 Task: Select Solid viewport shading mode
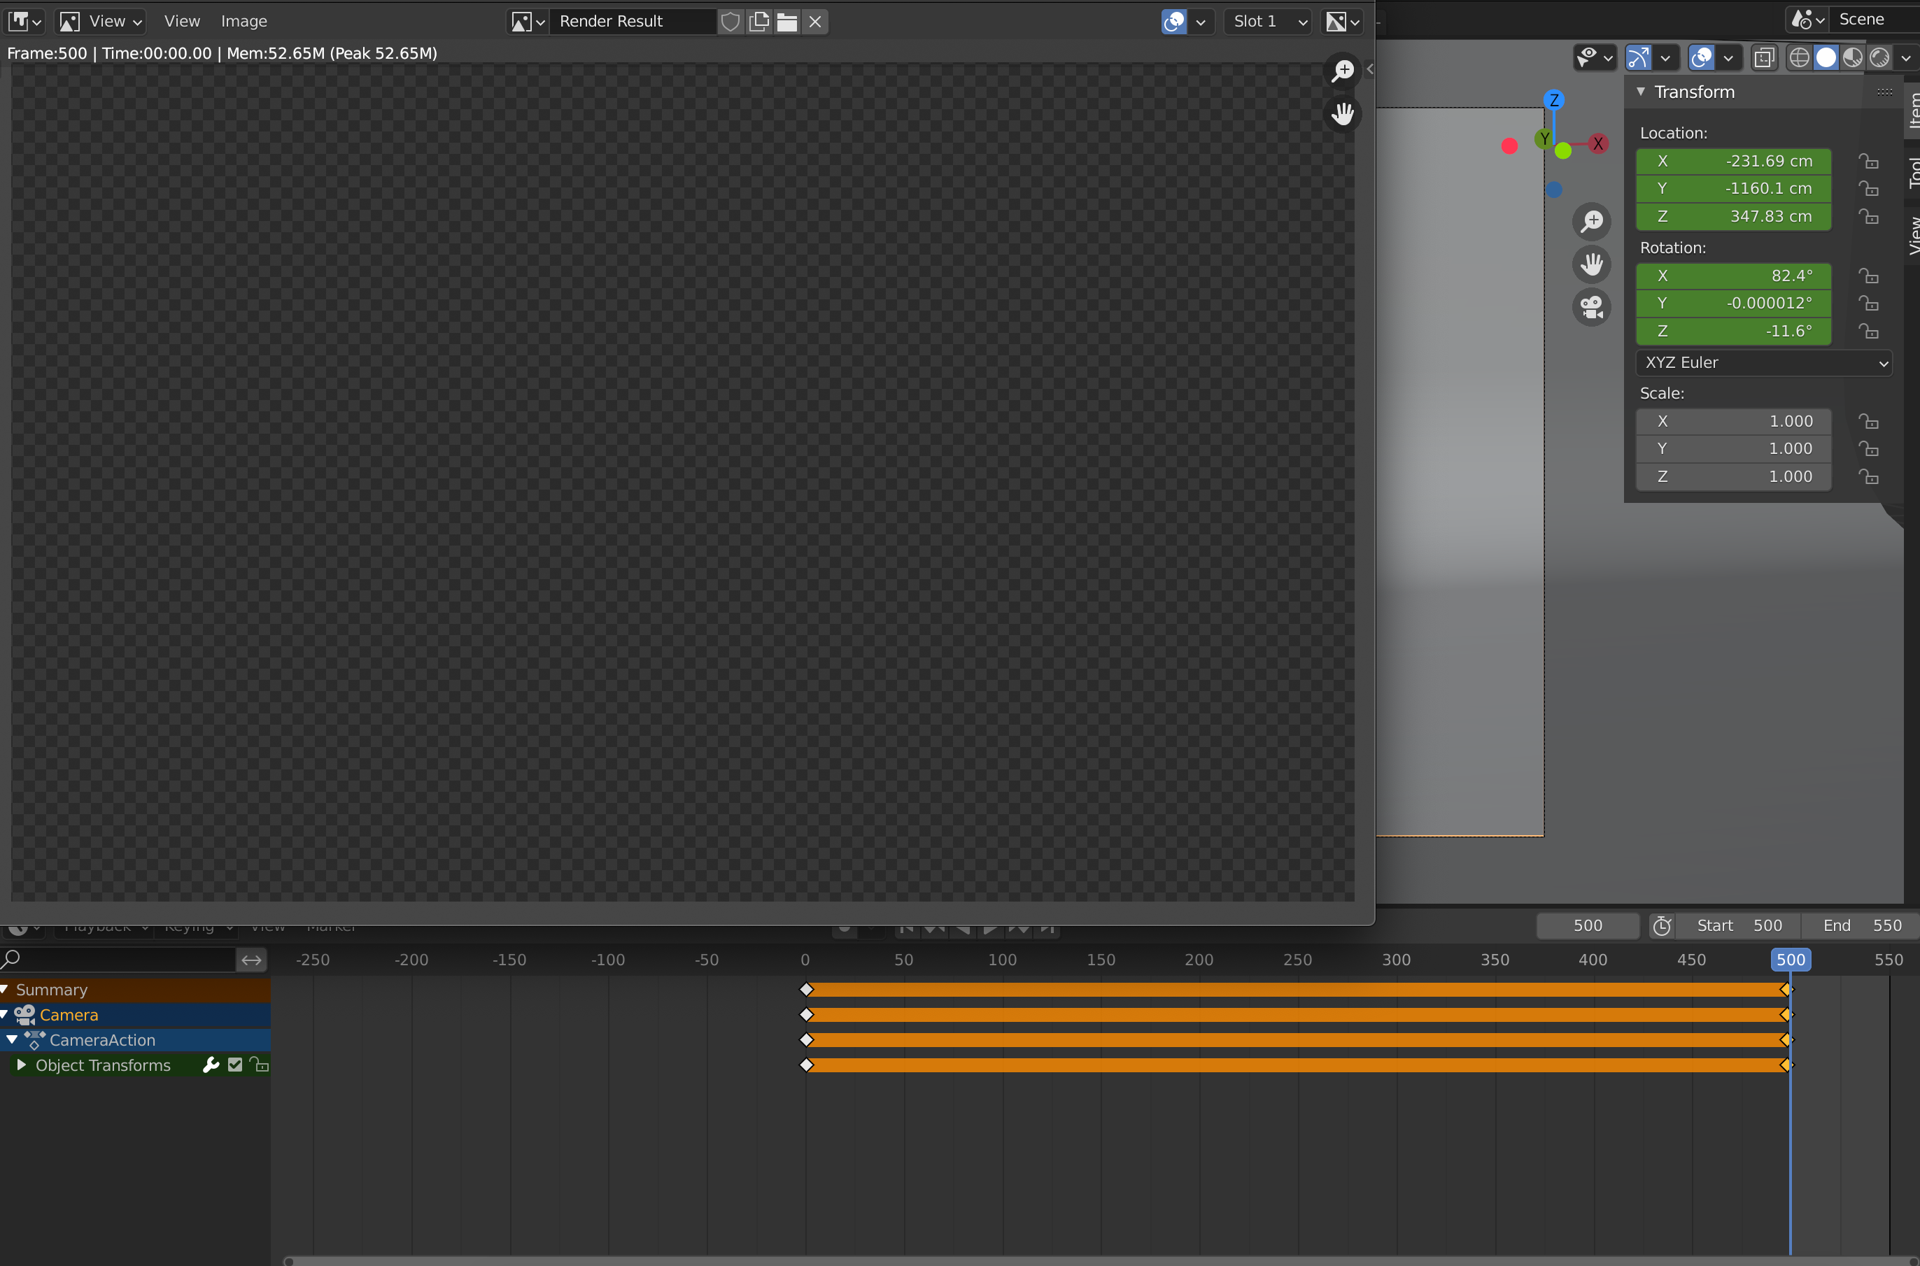(1827, 57)
